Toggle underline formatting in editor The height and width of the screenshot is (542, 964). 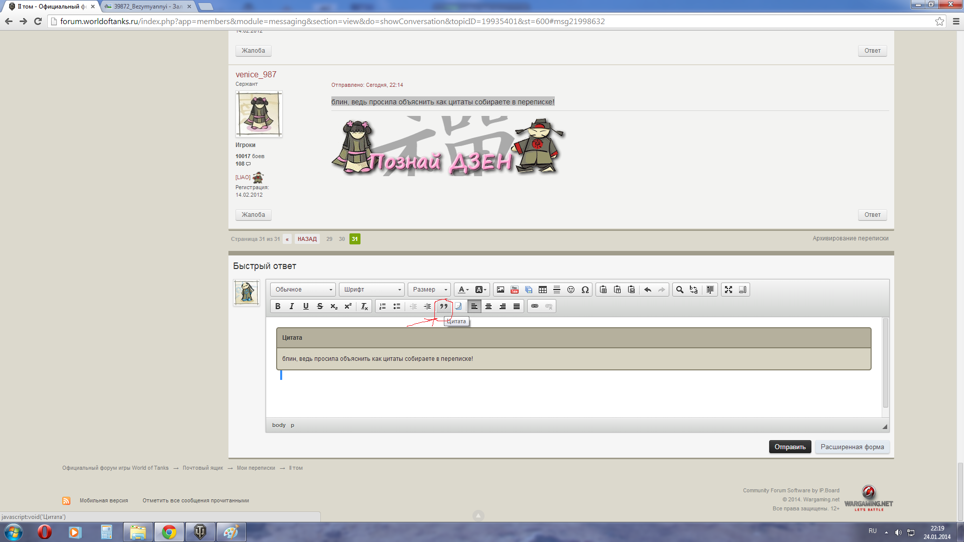click(x=306, y=306)
